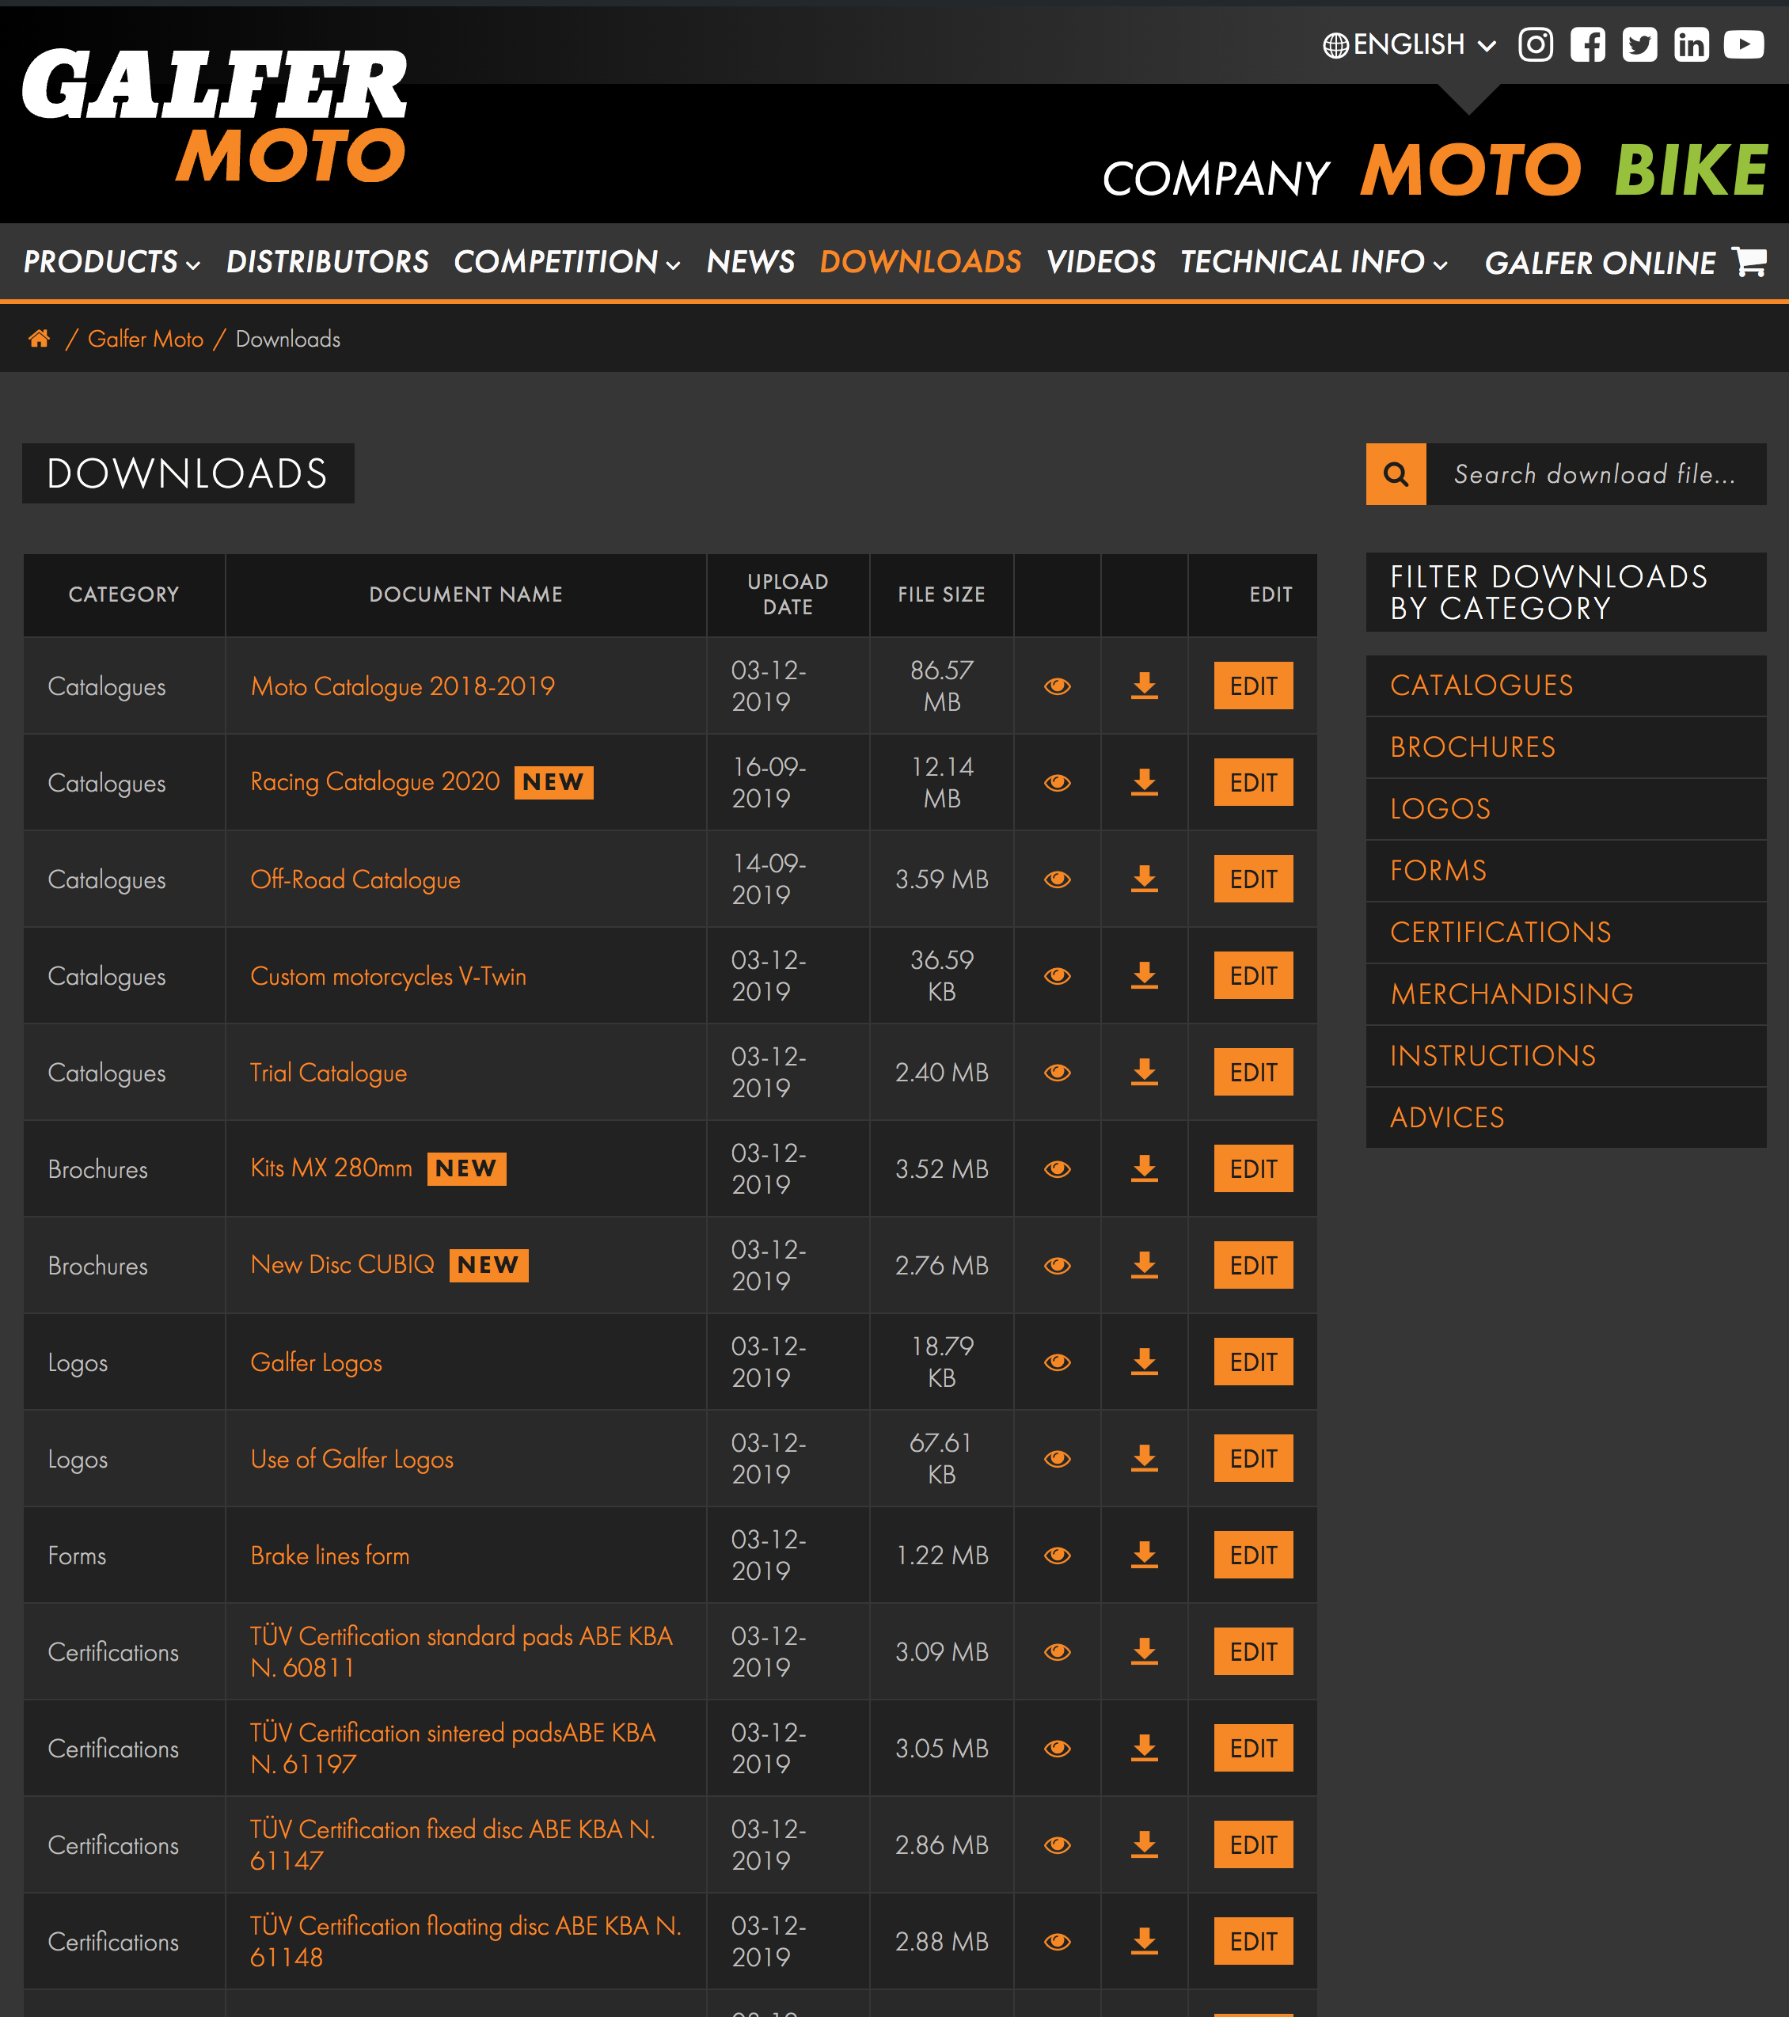Click Edit button for Off-Road Catalogue
1789x2017 pixels.
point(1252,879)
